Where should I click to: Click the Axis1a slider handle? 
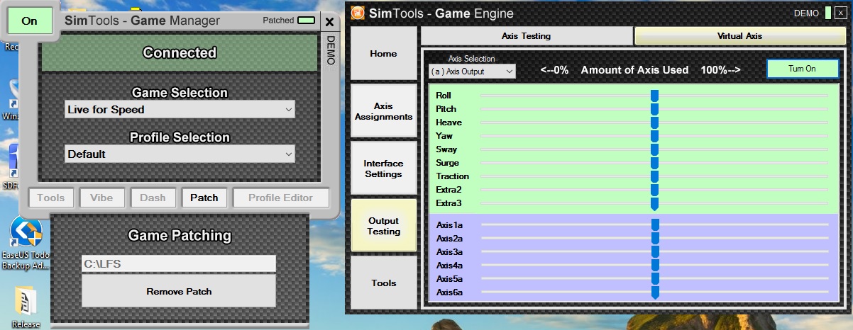[x=655, y=225]
